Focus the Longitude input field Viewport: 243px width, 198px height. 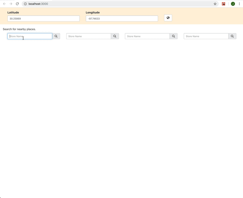point(122,19)
